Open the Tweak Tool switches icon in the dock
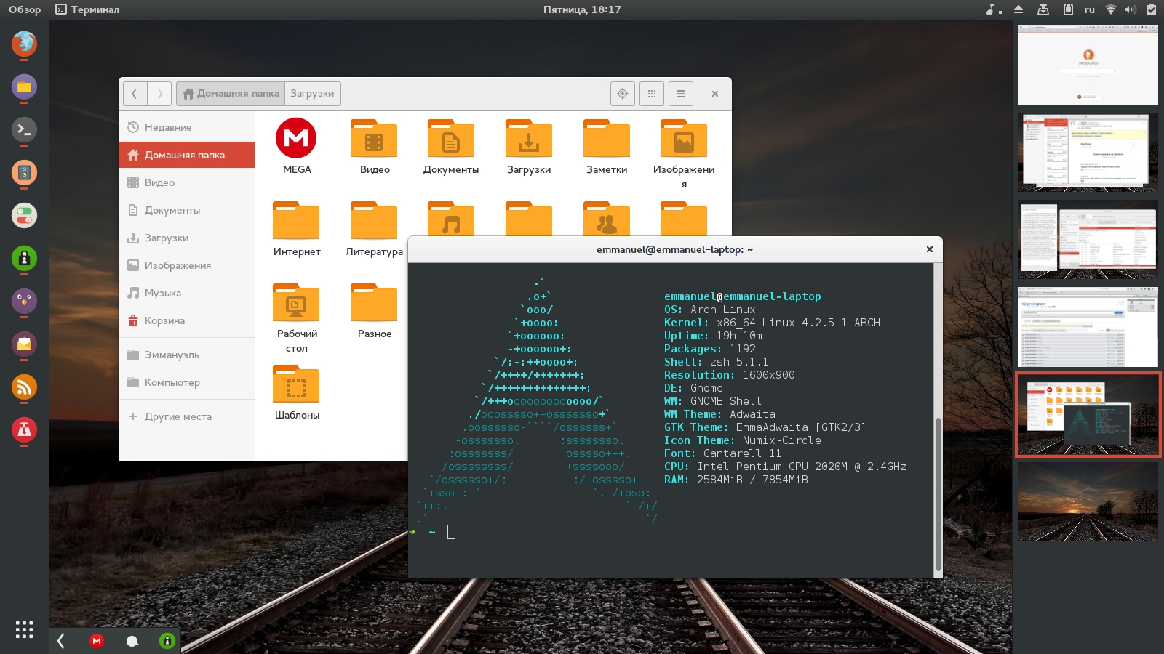The height and width of the screenshot is (654, 1164). point(24,215)
